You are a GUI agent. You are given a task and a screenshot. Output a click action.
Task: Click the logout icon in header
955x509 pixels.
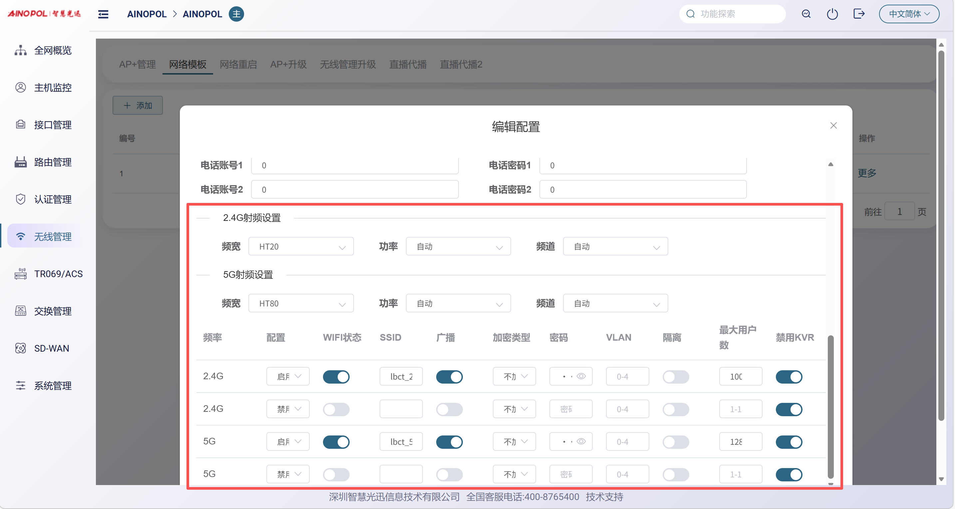(859, 14)
